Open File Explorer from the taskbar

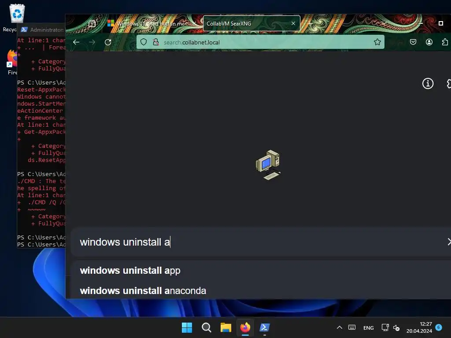(226, 327)
